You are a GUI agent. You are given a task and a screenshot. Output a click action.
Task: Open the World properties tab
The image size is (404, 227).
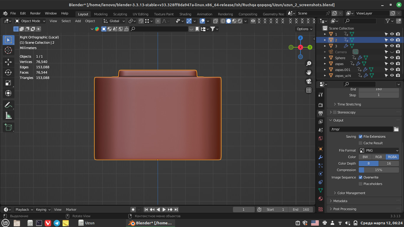[x=321, y=138]
